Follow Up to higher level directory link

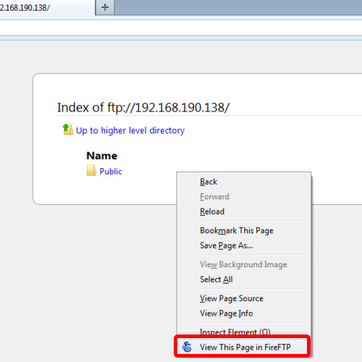130,130
